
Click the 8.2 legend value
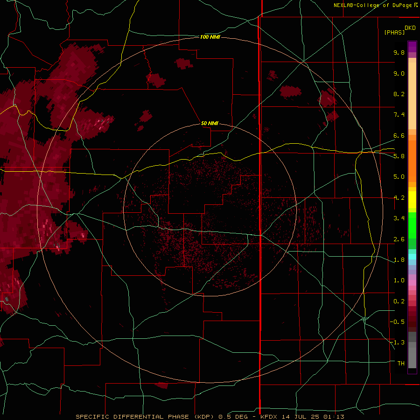pyautogui.click(x=399, y=94)
